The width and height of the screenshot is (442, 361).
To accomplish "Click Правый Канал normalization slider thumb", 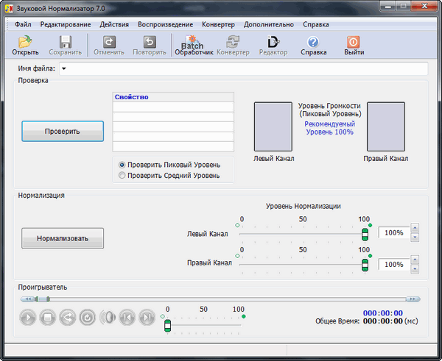I will (x=365, y=265).
